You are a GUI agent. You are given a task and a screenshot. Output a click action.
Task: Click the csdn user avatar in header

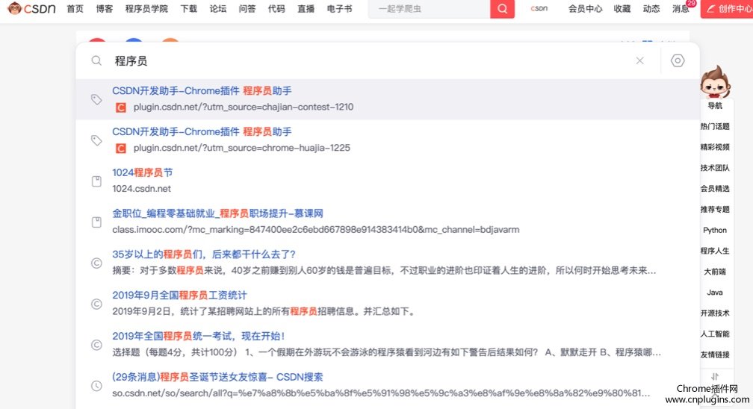coord(539,8)
